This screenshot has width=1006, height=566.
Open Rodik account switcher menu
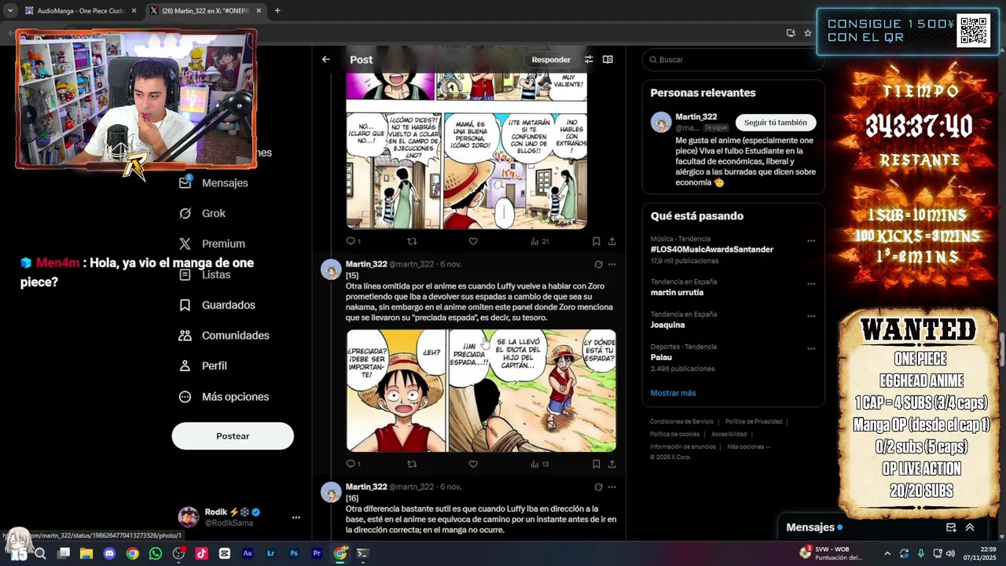pyautogui.click(x=296, y=517)
